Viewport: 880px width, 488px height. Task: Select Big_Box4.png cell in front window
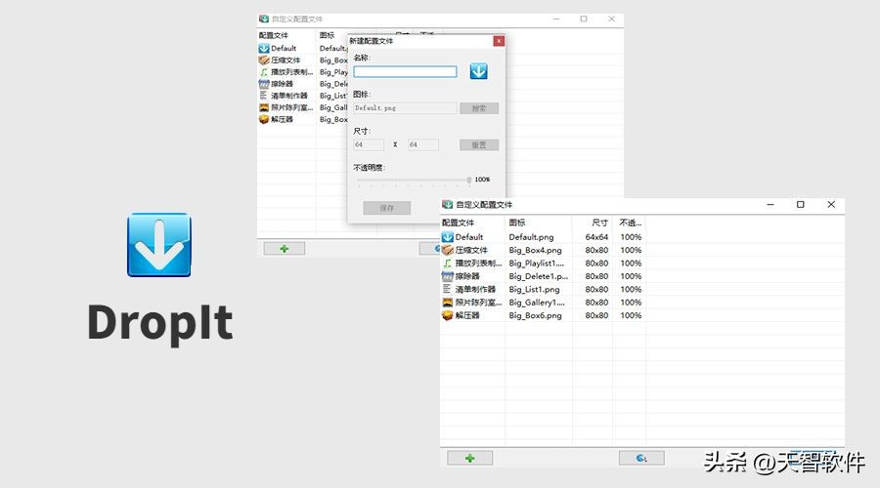point(535,250)
